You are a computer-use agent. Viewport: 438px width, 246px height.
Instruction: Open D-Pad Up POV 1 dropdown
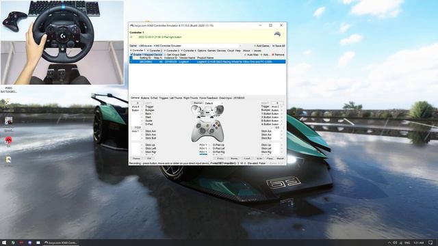205,145
